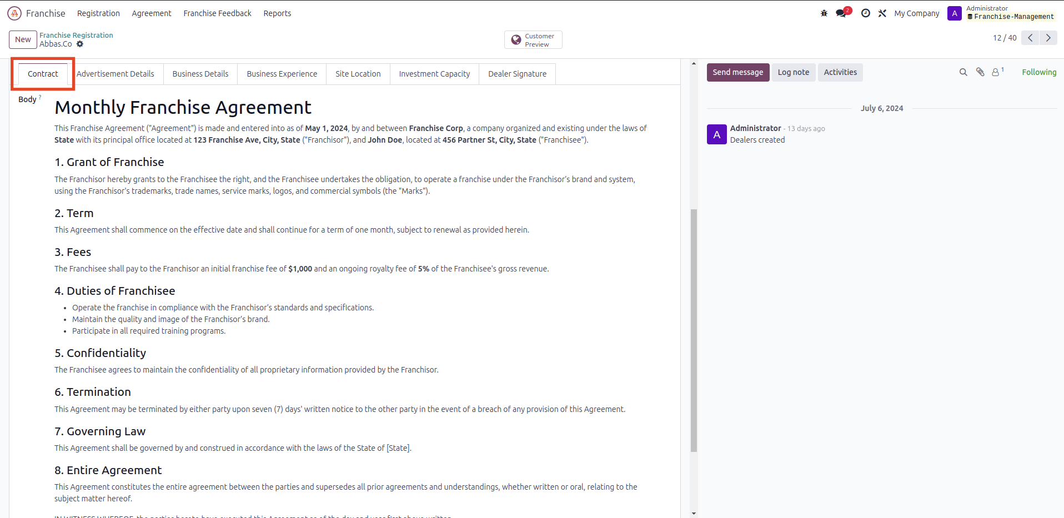Go to the next record arrow

(x=1048, y=38)
